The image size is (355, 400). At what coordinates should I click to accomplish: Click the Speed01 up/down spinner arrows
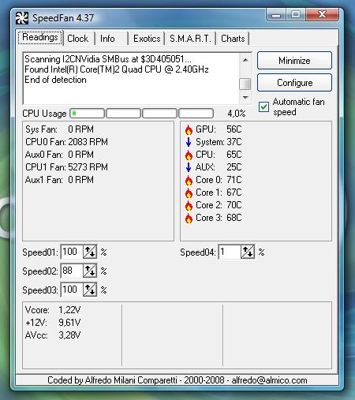click(90, 252)
